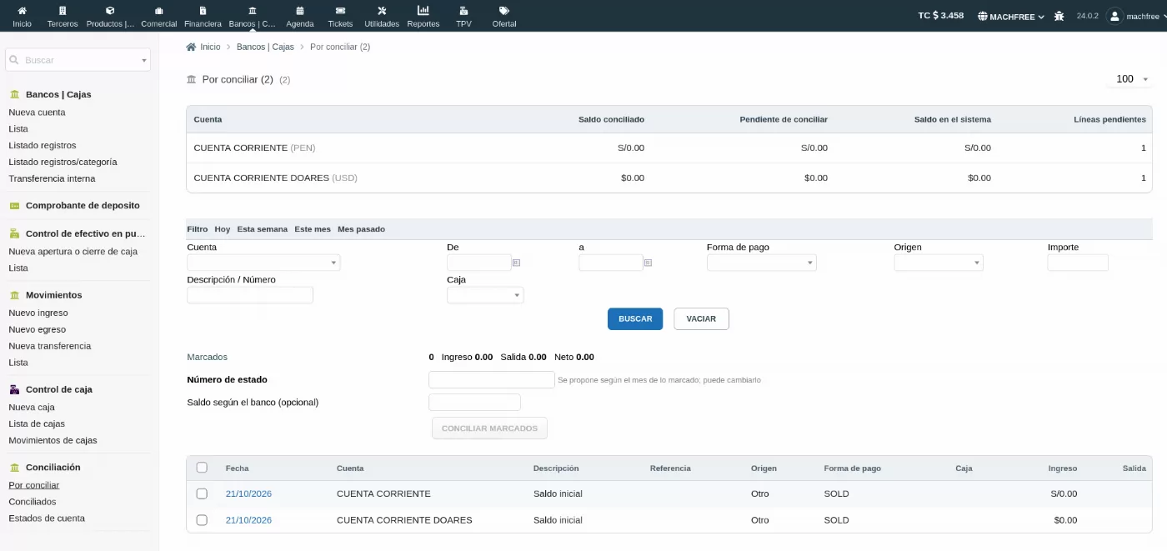Apply the Mes pasado quick filter
The image size is (1167, 551).
point(362,229)
